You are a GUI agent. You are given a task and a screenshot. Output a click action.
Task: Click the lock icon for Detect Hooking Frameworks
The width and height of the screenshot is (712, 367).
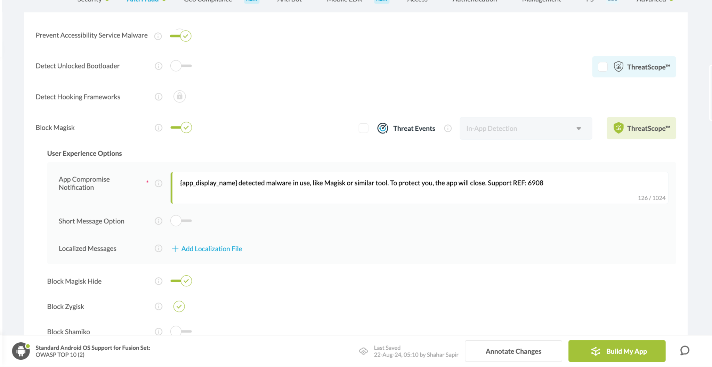[179, 96]
